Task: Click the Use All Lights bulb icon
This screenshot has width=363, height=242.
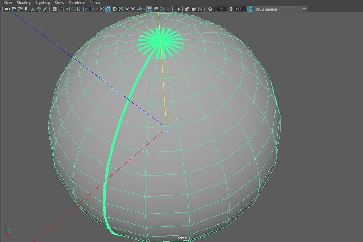Action: 133,9
